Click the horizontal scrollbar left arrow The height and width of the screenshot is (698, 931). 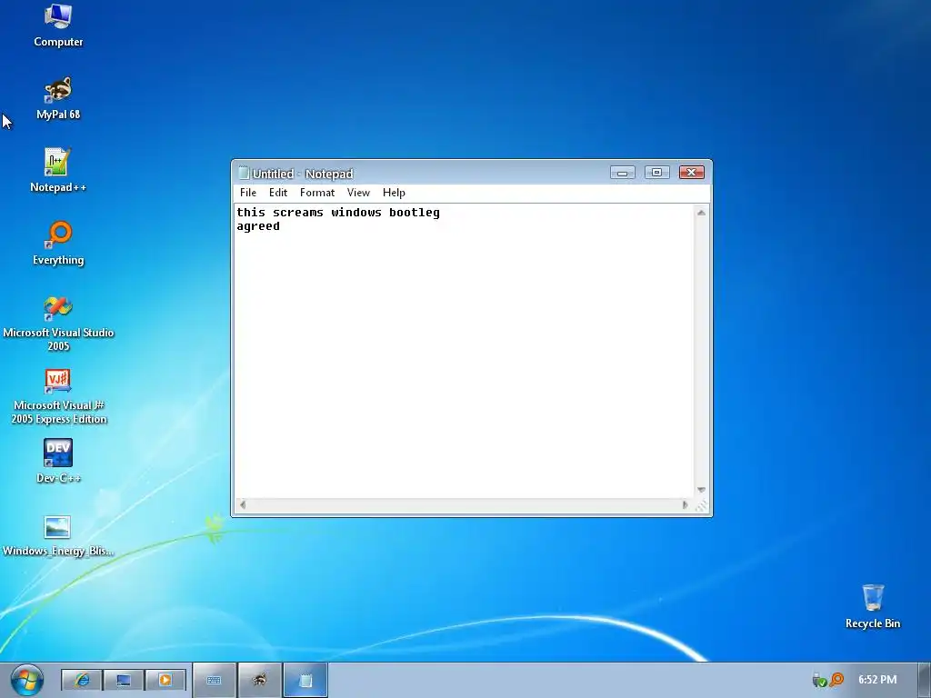tap(242, 505)
